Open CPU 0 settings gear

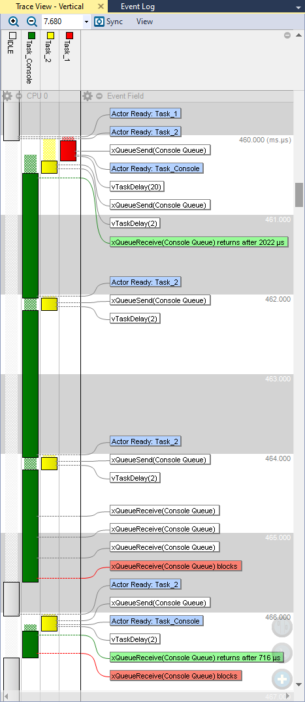pyautogui.click(x=7, y=96)
